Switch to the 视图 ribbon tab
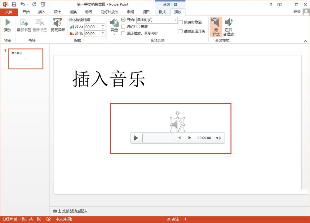310x223 pixels. click(146, 12)
